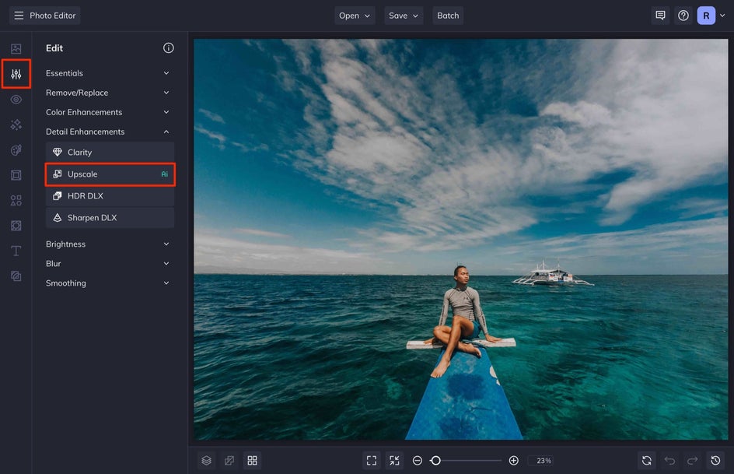Click the fit to screen icon
Screen dimensions: 734x474
pyautogui.click(x=372, y=461)
